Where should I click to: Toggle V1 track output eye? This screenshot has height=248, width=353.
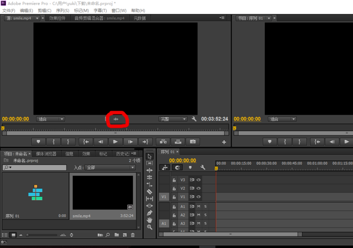(199, 197)
